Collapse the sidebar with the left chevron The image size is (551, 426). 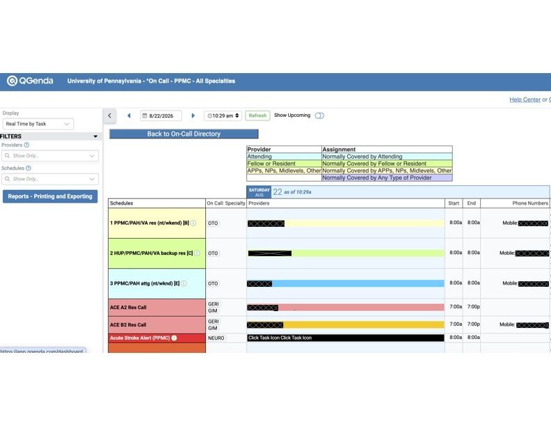[110, 116]
